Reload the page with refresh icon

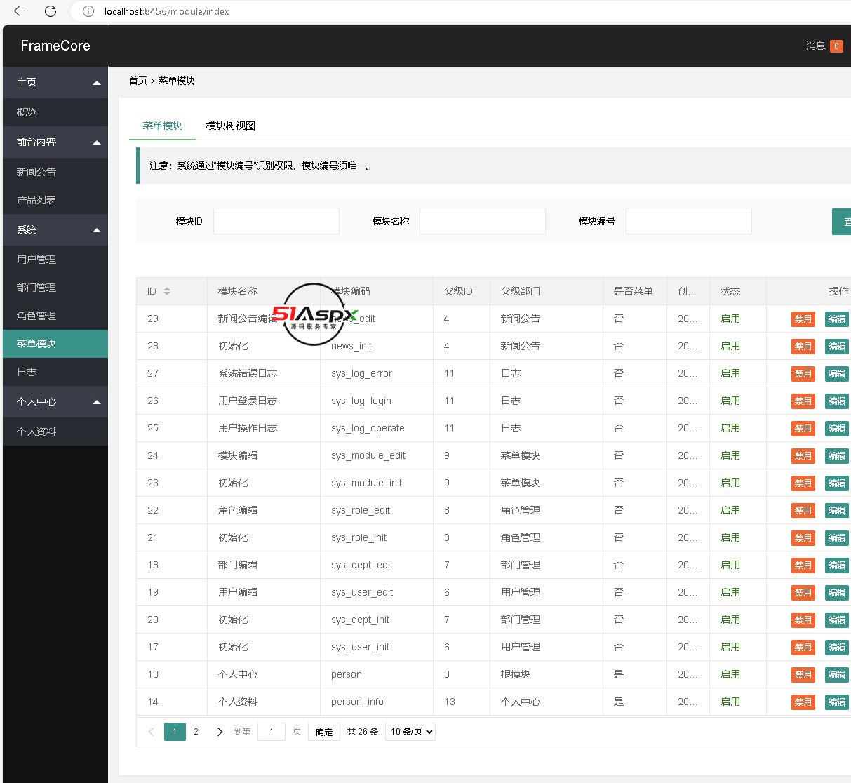point(51,11)
